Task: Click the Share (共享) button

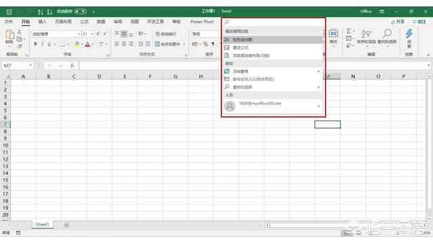Action: (398, 22)
